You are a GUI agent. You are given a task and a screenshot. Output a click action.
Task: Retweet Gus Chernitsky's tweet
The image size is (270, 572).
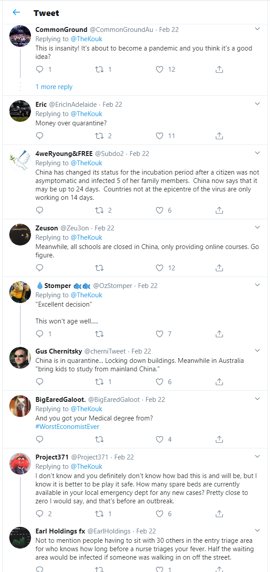[100, 381]
